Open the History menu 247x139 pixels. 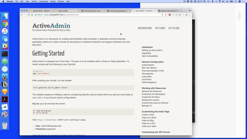point(34,1)
